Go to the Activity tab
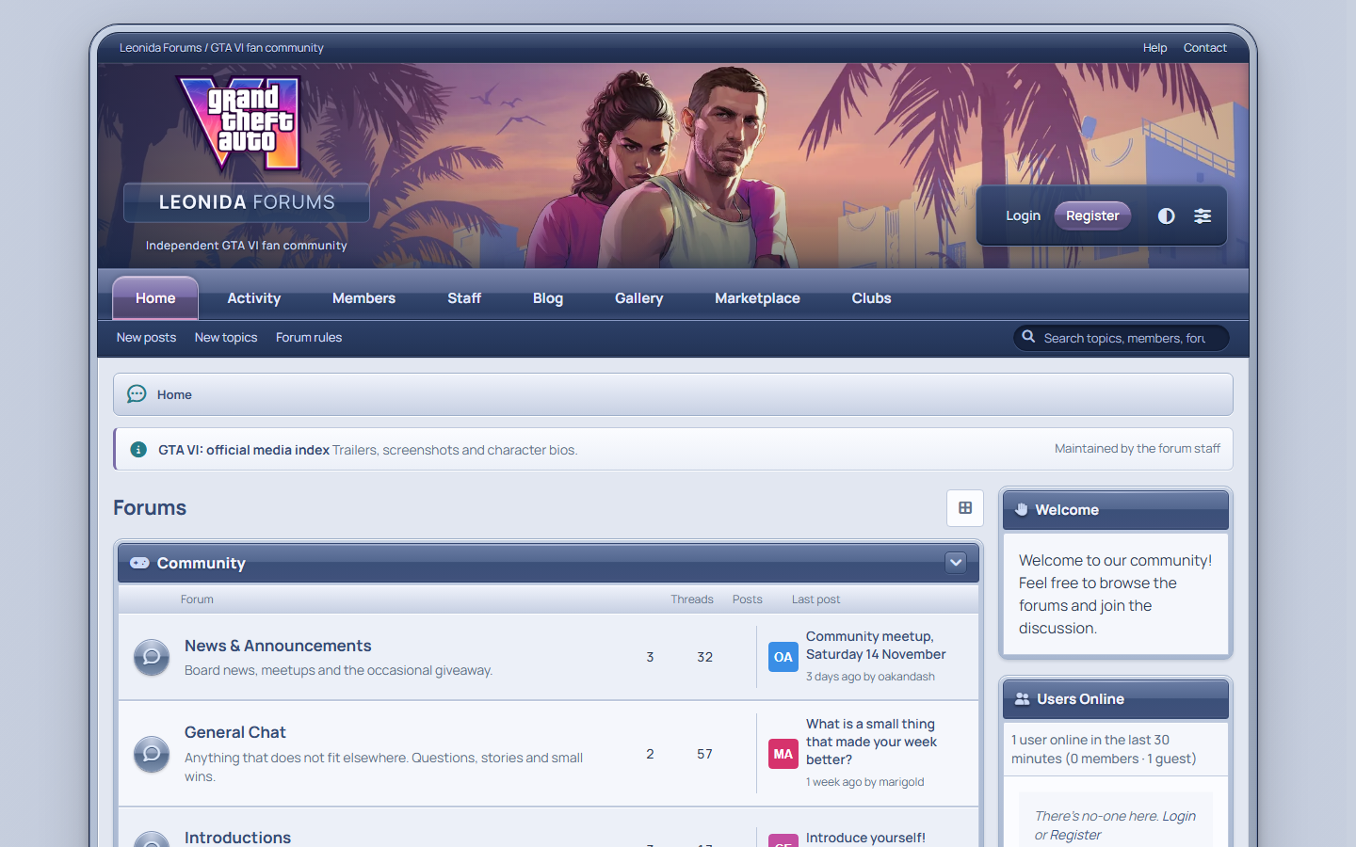 254,298
